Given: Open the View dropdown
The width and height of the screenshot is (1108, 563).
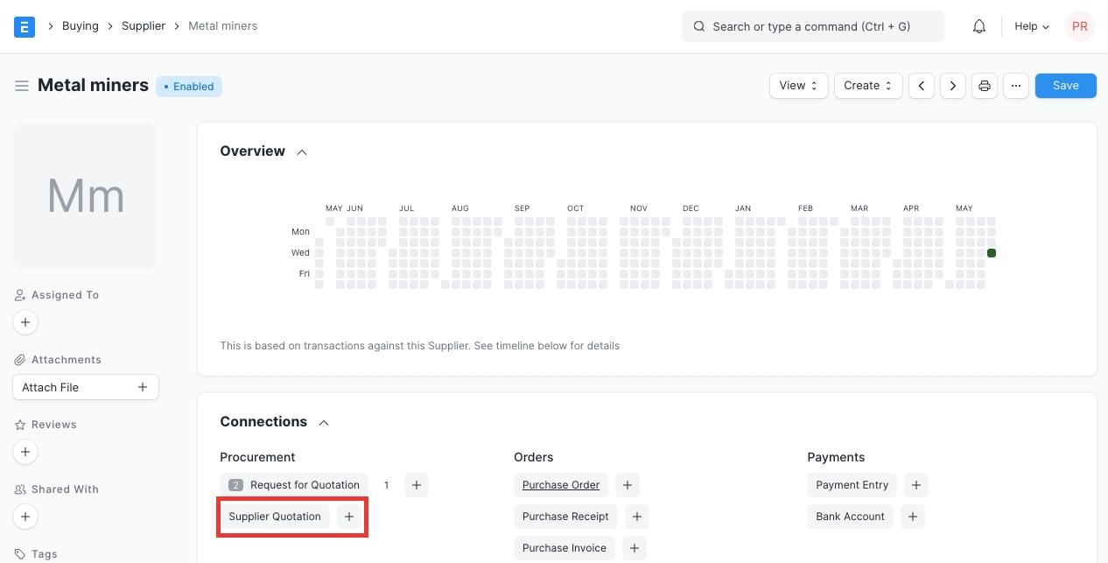Looking at the screenshot, I should point(798,86).
